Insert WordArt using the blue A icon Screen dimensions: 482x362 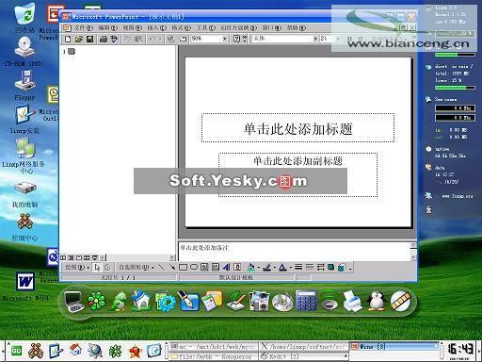pos(226,268)
